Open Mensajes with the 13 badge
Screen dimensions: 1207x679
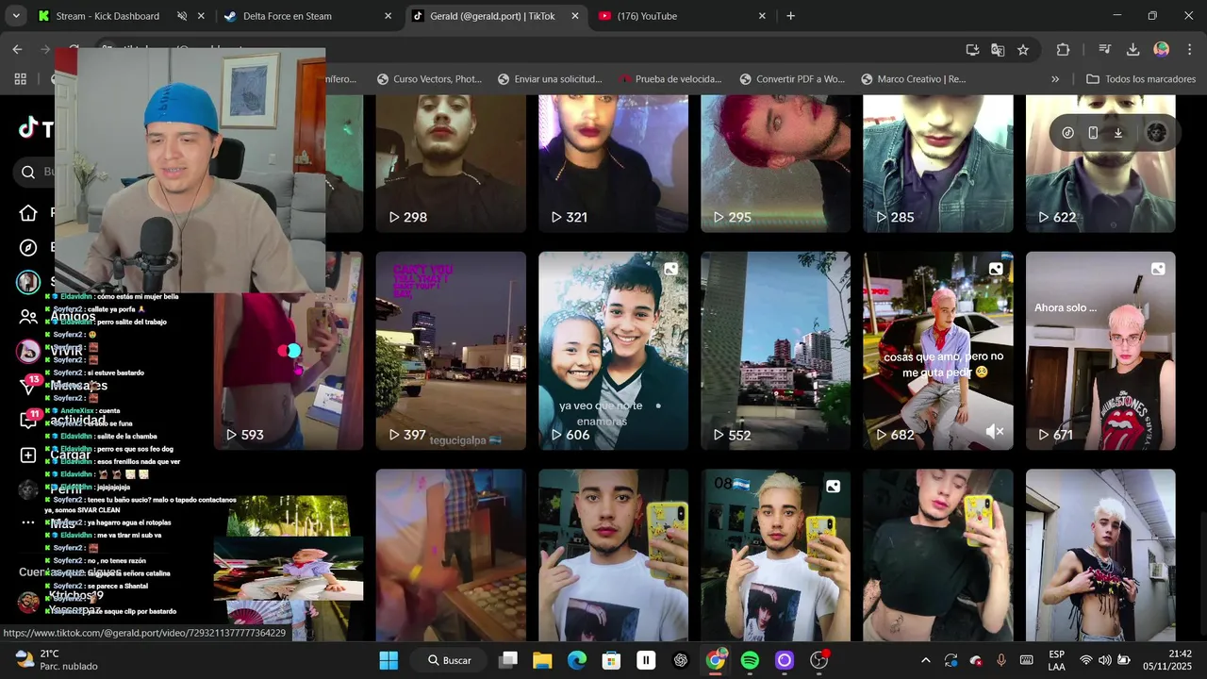pyautogui.click(x=28, y=385)
